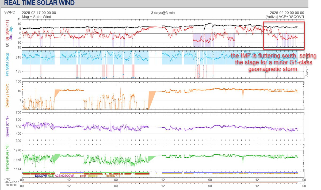Click the Mag + Solar Wind series label
This screenshot has height=190, width=321.
pyautogui.click(x=36, y=17)
